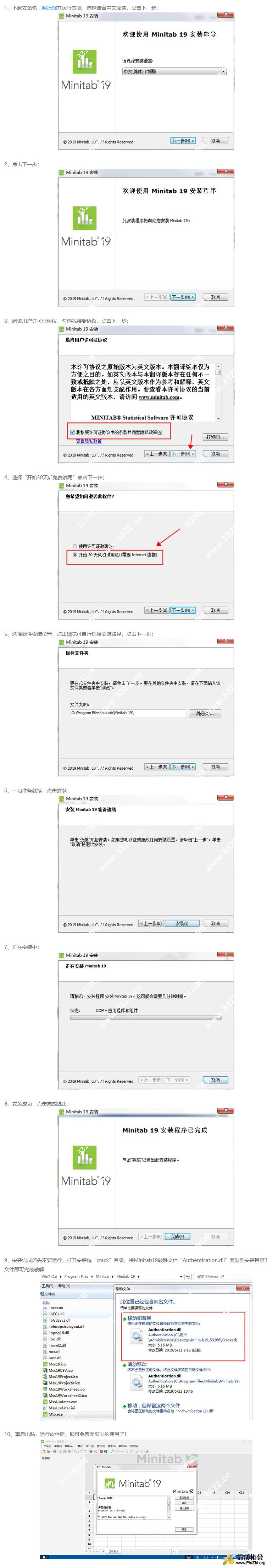Select the libEGL.dll file icon
The height and width of the screenshot is (1567, 267).
pos(45,1314)
